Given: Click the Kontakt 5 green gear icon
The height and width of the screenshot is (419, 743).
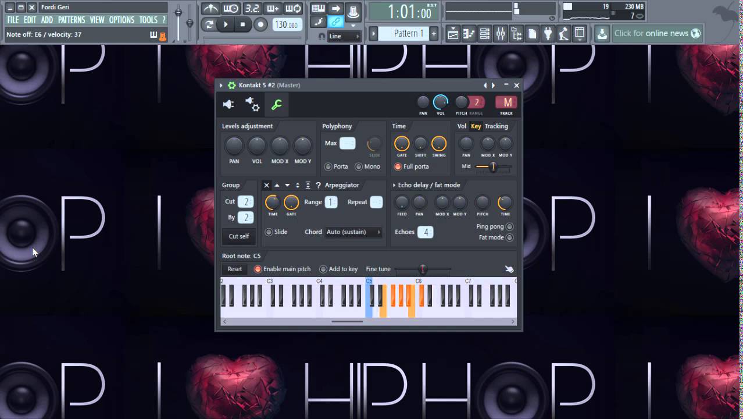Looking at the screenshot, I should [x=231, y=86].
